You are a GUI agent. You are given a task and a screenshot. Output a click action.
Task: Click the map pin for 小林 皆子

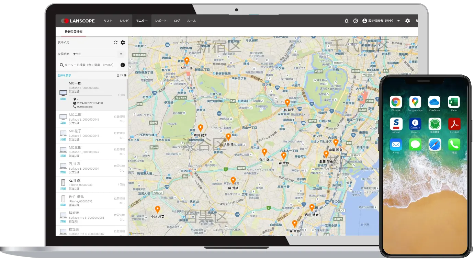(287, 102)
